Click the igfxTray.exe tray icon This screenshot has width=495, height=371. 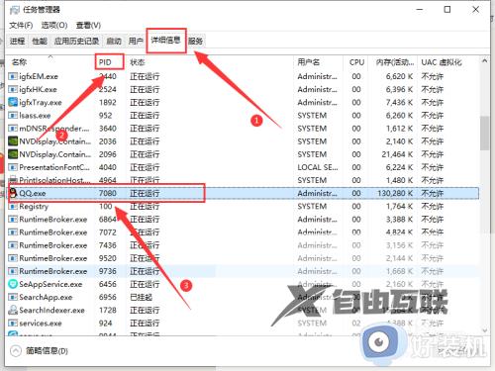tap(13, 102)
